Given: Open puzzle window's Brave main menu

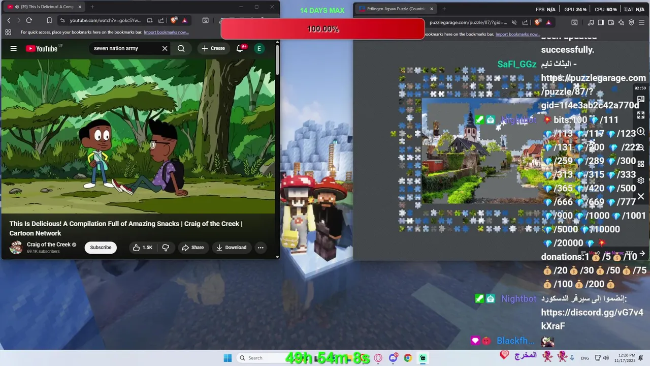Looking at the screenshot, I should click(x=641, y=22).
